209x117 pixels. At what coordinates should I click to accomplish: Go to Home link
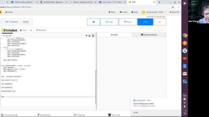(9, 12)
